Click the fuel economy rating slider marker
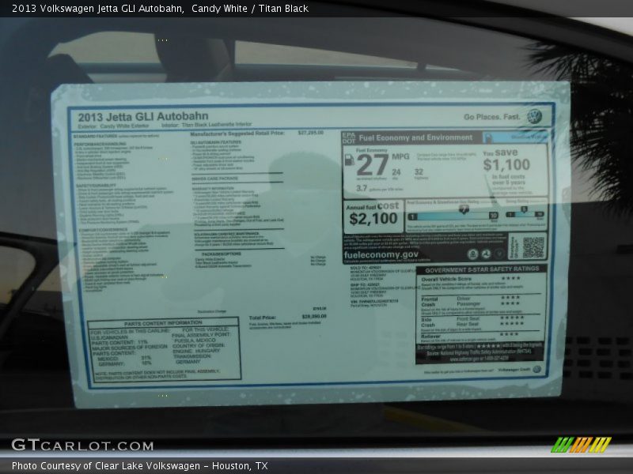 [464, 209]
